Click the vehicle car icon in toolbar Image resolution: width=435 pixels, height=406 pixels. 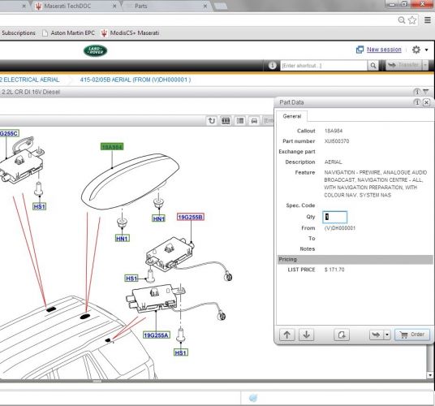[x=254, y=121]
